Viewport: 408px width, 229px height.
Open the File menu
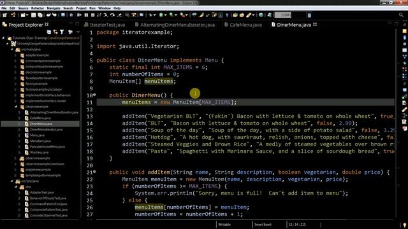[4, 8]
